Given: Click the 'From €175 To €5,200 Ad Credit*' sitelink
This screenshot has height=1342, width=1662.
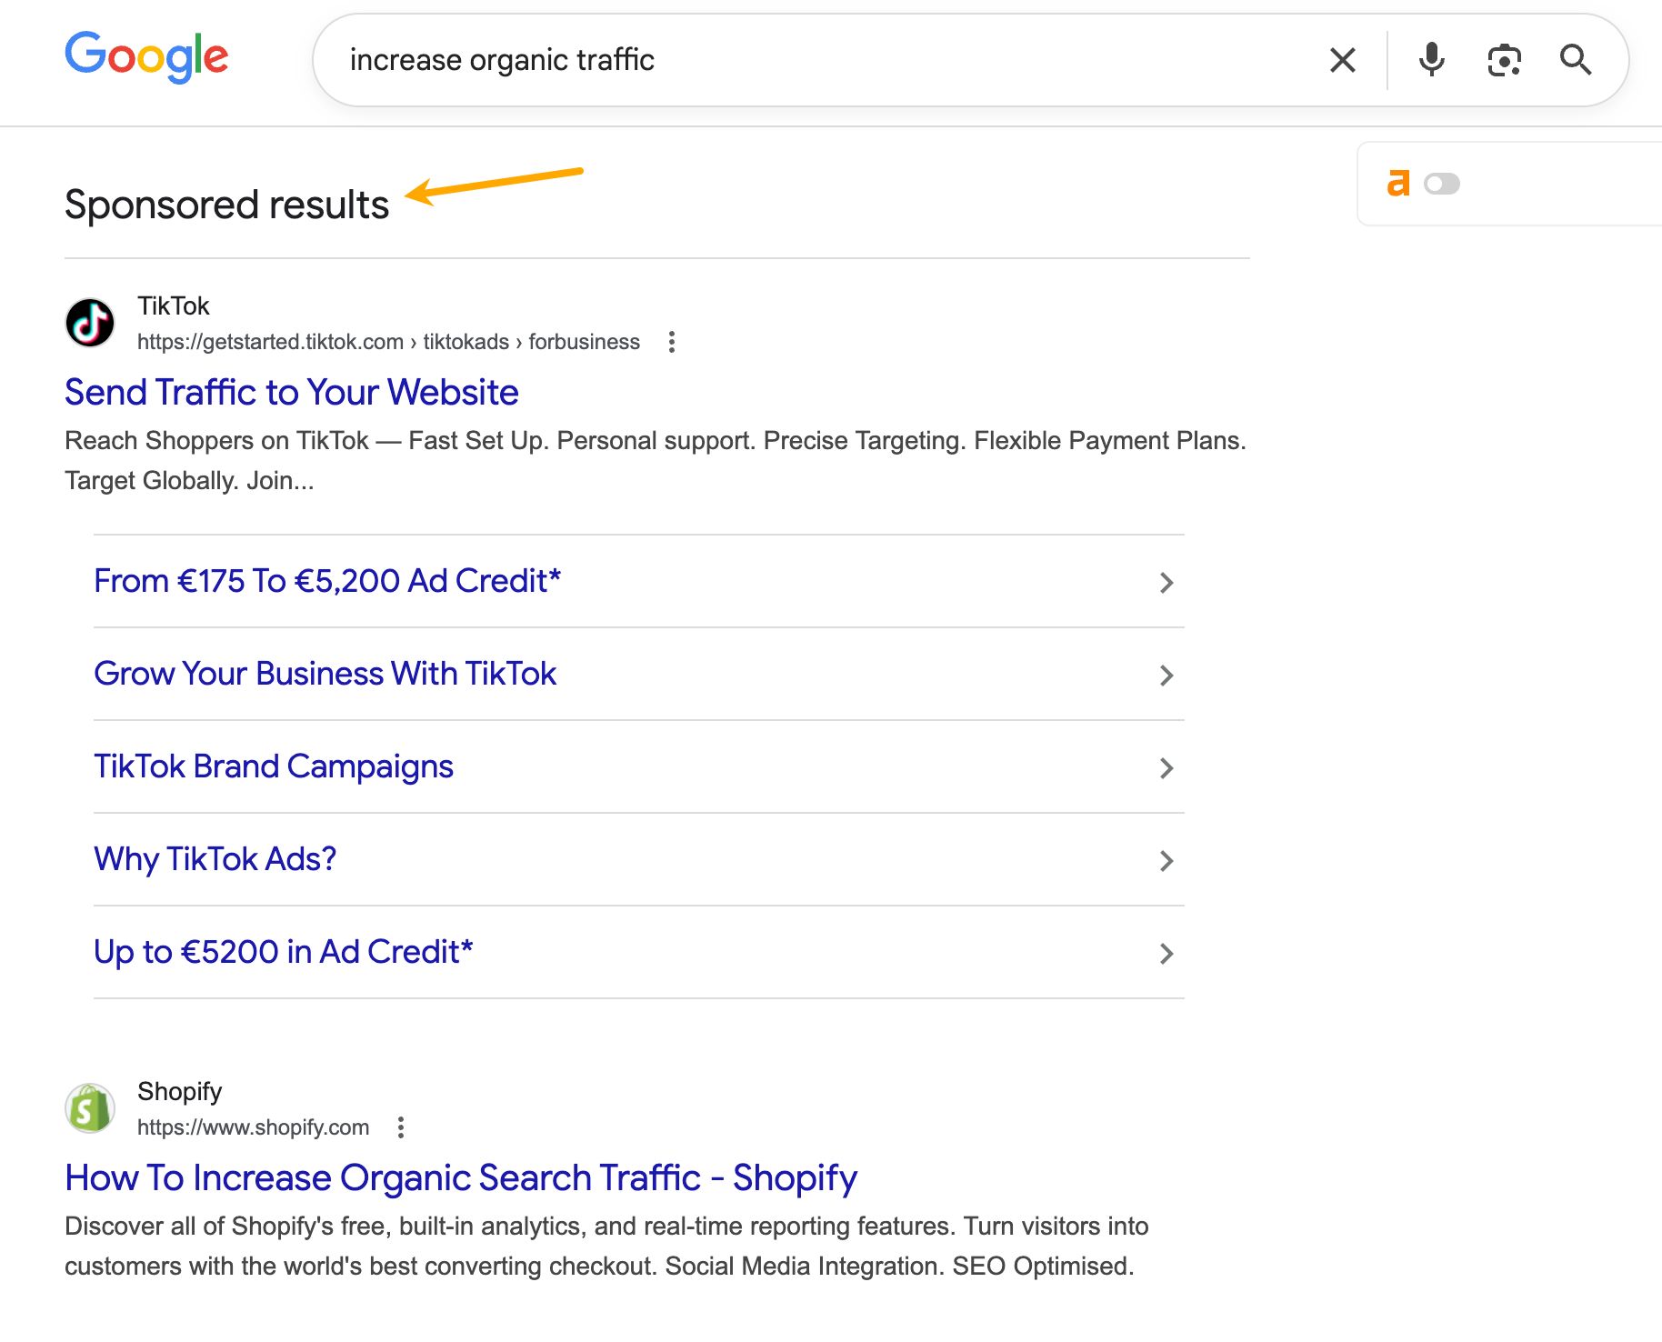Looking at the screenshot, I should pos(326,581).
